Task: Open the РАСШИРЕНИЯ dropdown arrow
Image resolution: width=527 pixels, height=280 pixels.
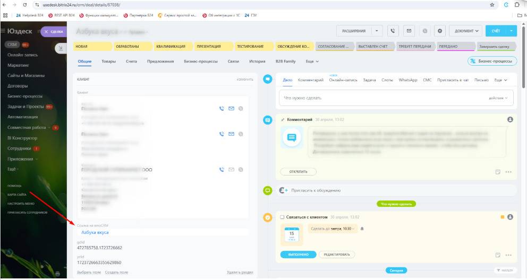Action: click(377, 31)
